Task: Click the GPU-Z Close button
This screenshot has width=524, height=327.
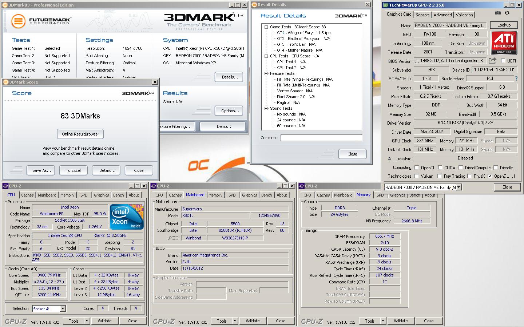Action: tap(507, 187)
